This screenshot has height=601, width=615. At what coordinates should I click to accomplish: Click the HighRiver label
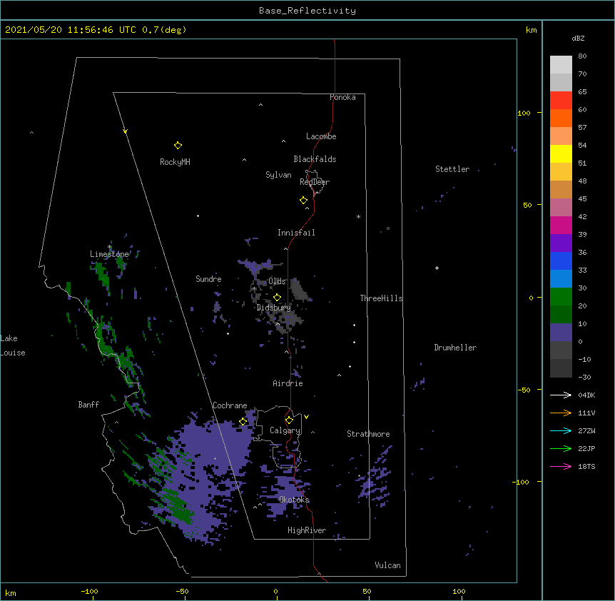pos(307,530)
